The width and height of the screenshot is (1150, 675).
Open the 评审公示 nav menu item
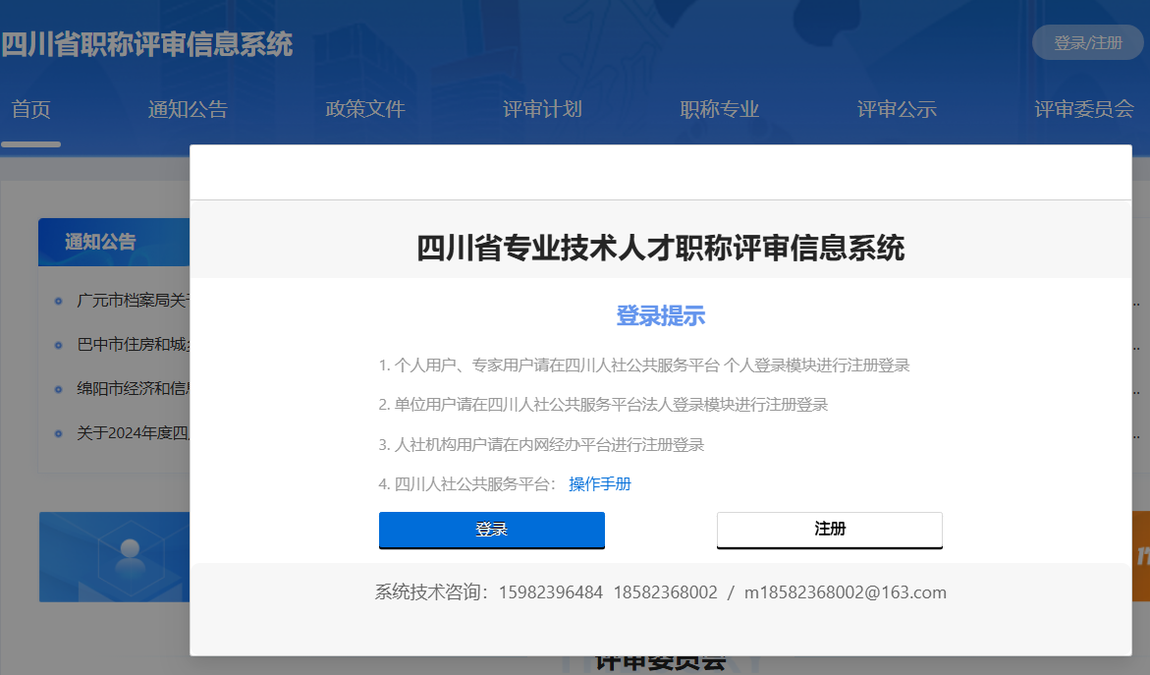point(897,109)
